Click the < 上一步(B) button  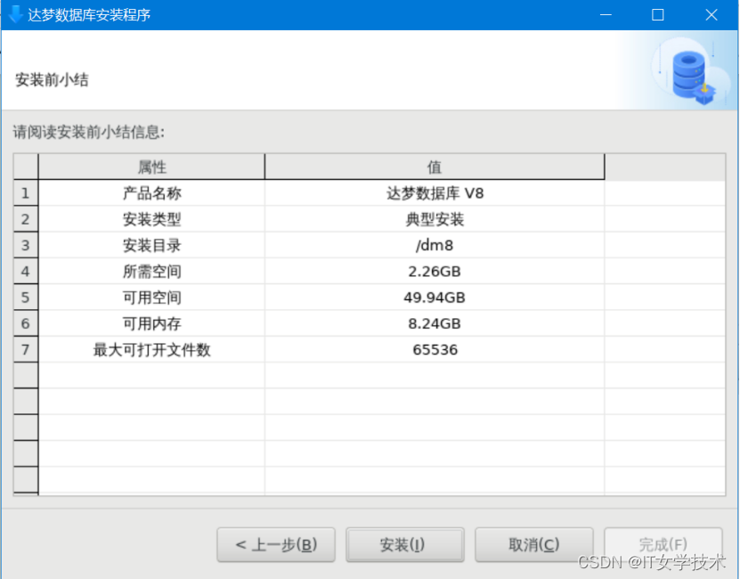tap(275, 544)
